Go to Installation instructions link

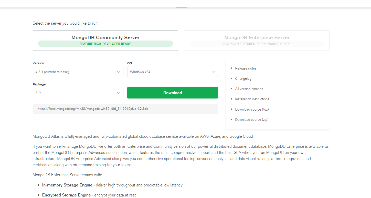[x=252, y=99]
